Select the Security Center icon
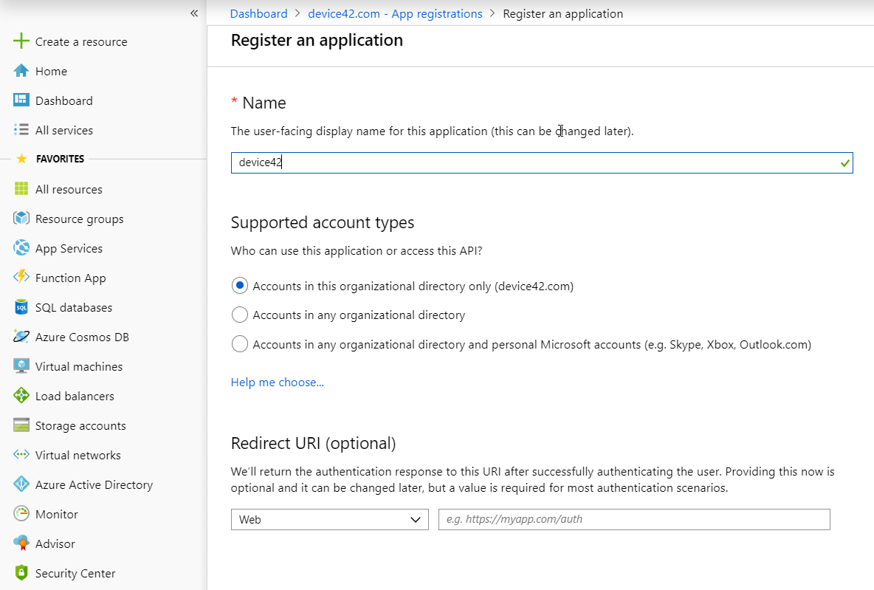This screenshot has height=590, width=874. pos(21,573)
